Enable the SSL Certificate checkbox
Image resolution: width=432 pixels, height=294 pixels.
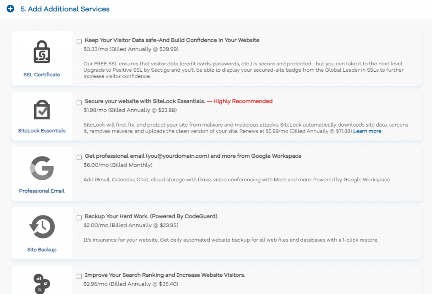79,41
